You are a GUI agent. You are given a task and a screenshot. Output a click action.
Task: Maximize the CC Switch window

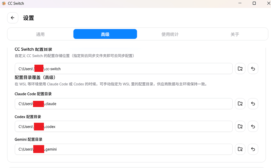(x=254, y=3)
